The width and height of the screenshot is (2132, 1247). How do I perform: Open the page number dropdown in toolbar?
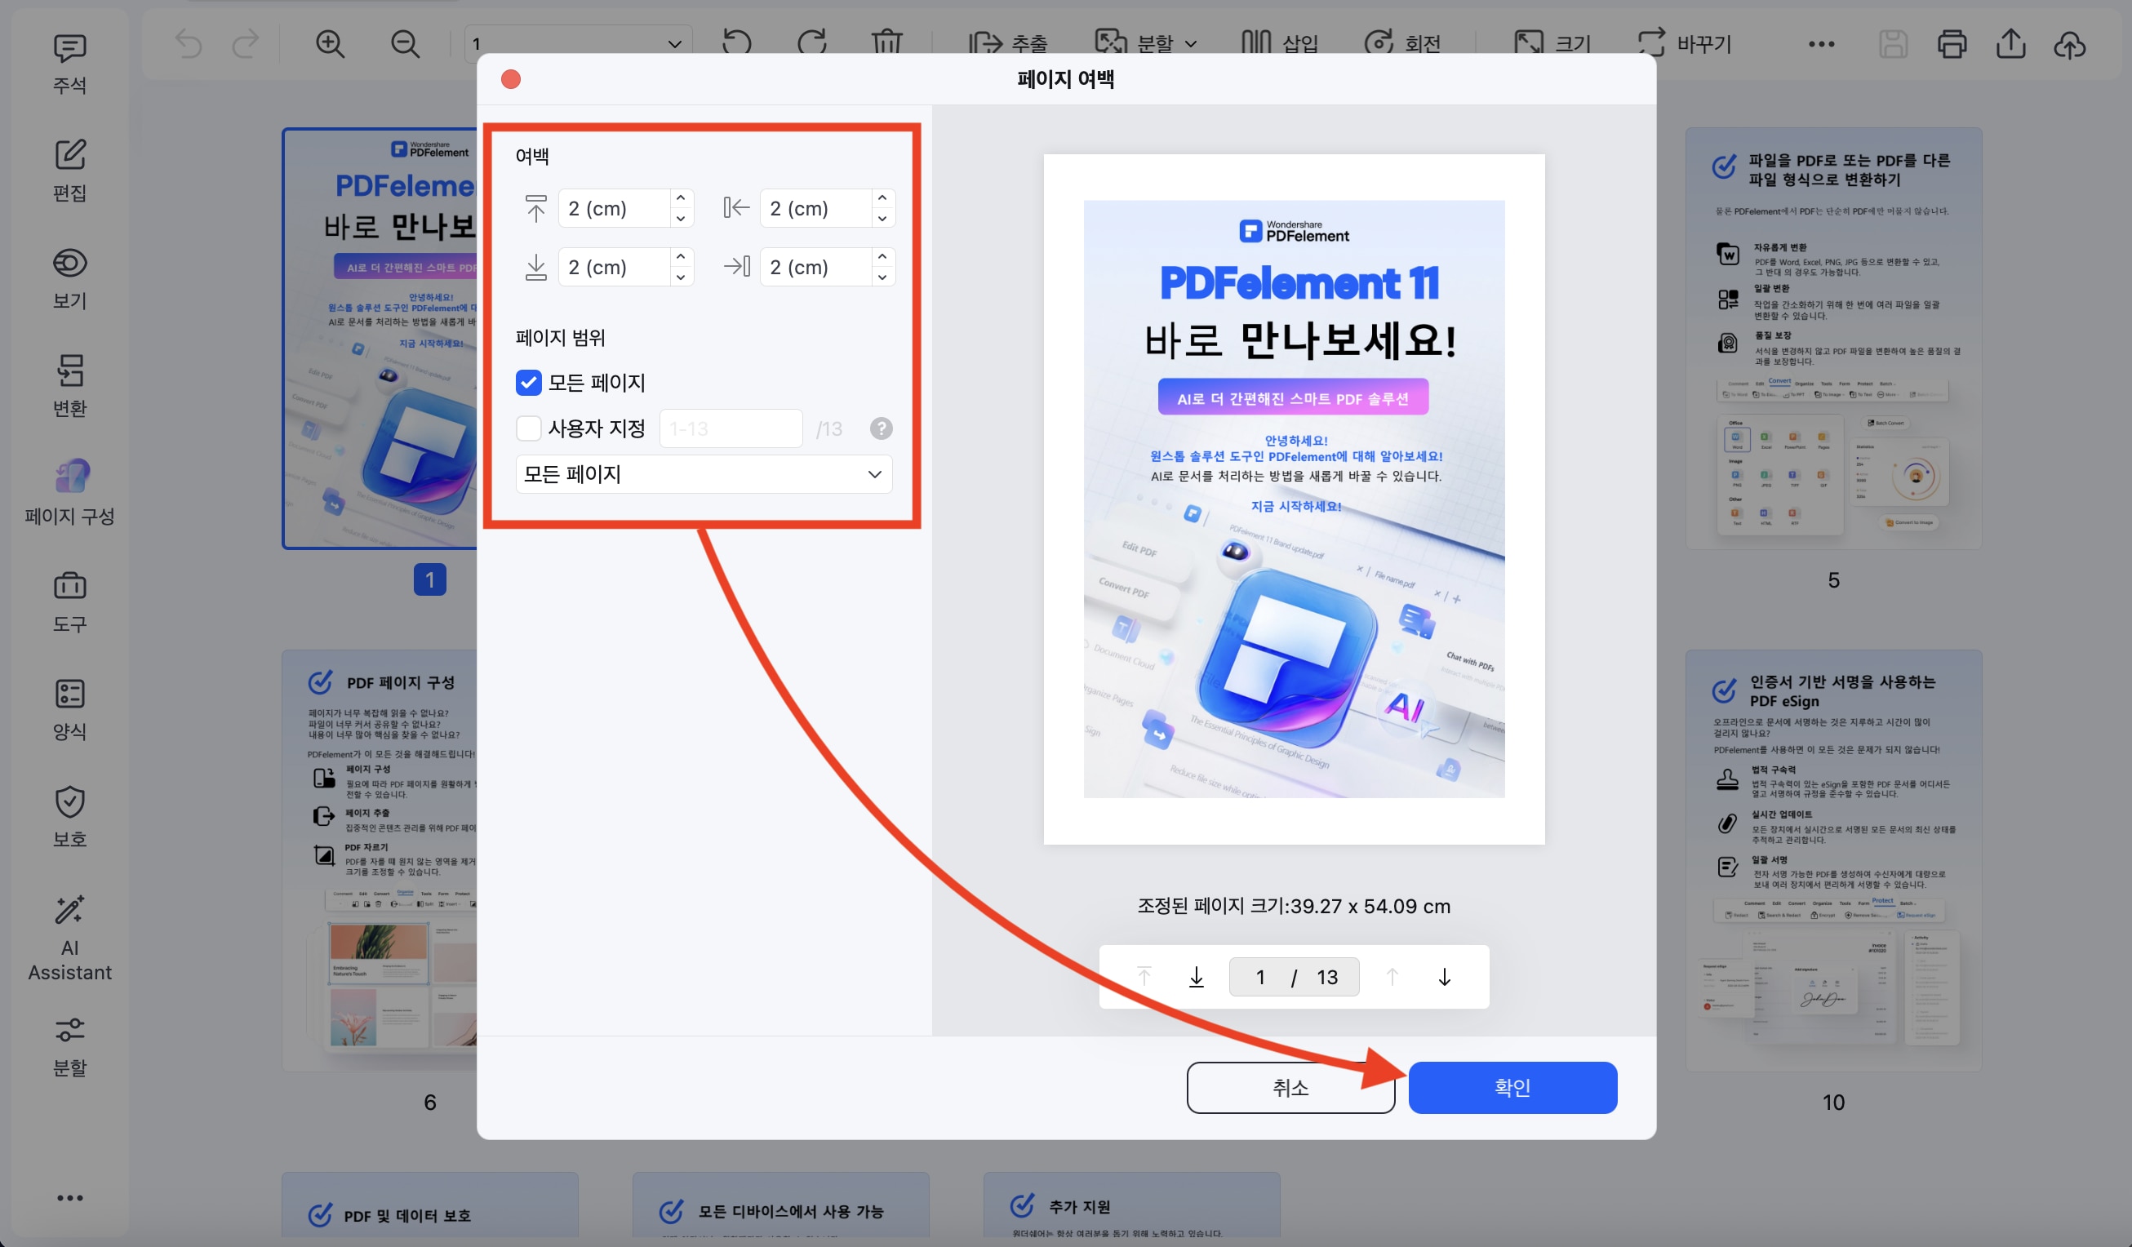click(x=673, y=42)
